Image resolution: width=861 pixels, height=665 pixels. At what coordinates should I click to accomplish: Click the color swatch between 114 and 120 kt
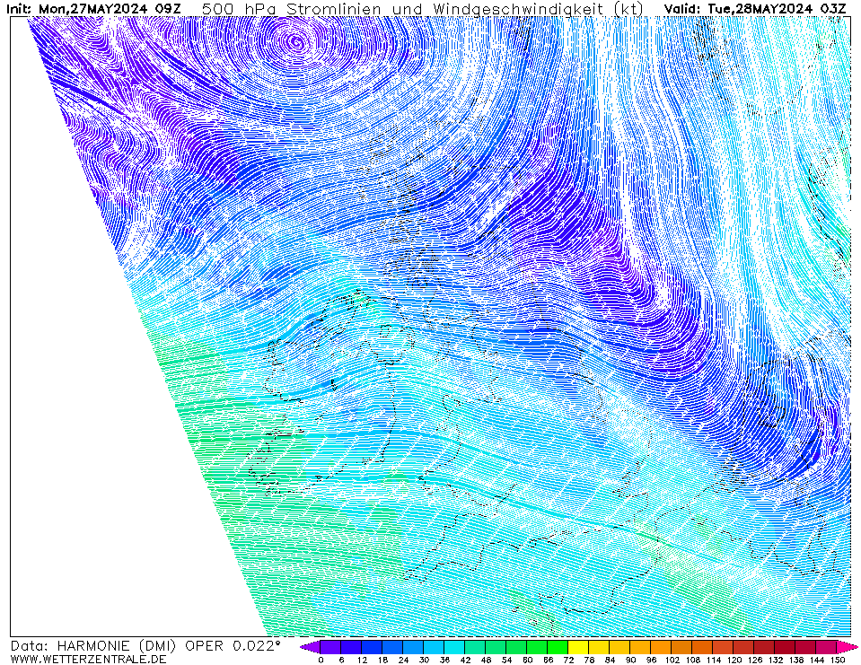click(x=724, y=647)
